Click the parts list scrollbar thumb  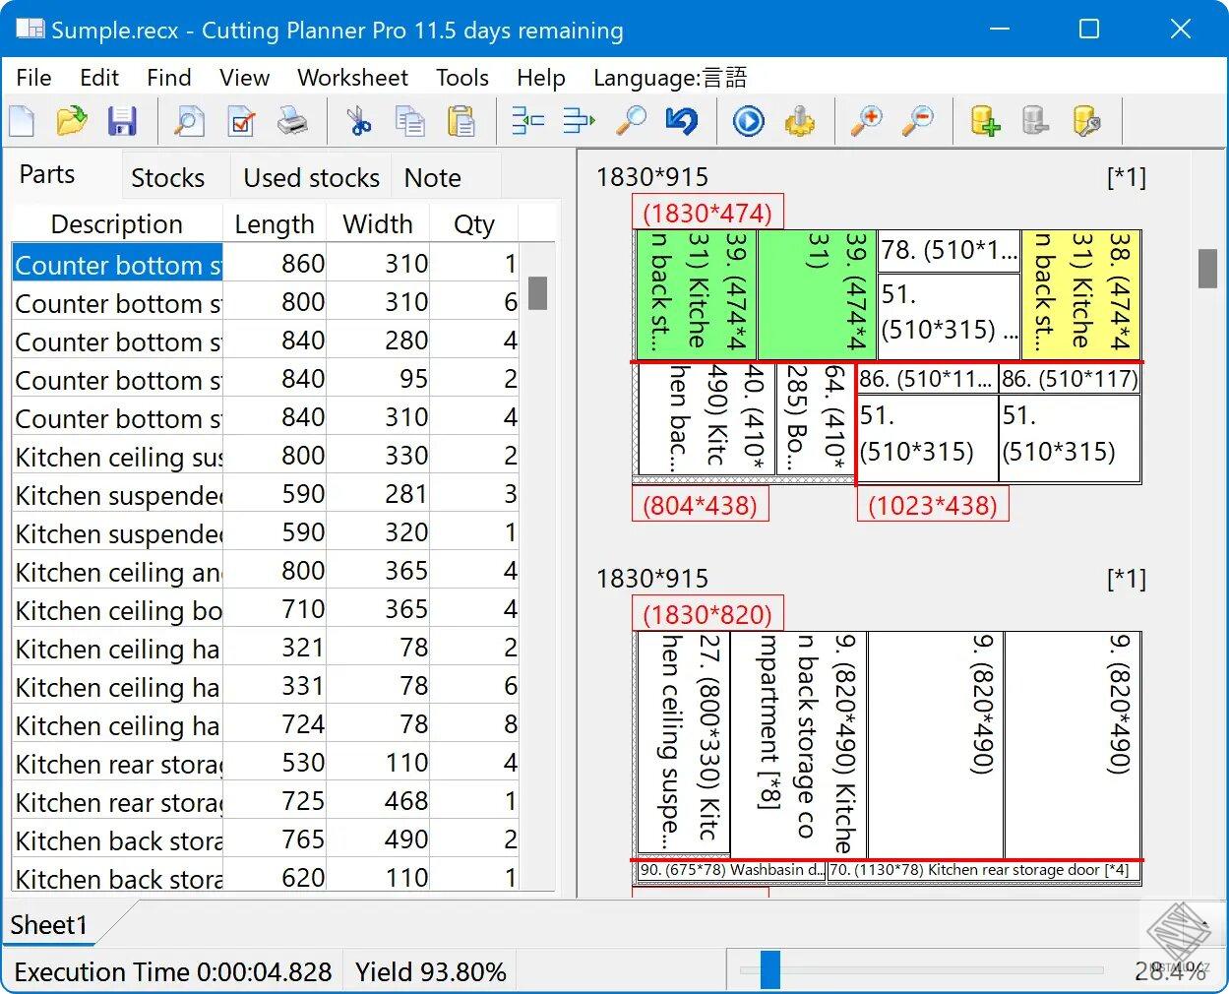click(x=537, y=292)
